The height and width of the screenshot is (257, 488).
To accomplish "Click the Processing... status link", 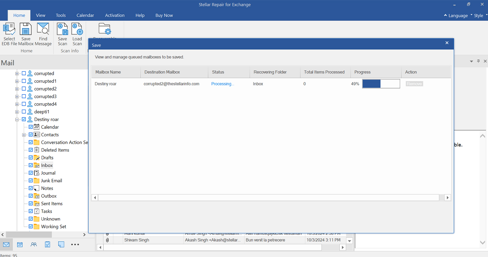I will (x=223, y=84).
